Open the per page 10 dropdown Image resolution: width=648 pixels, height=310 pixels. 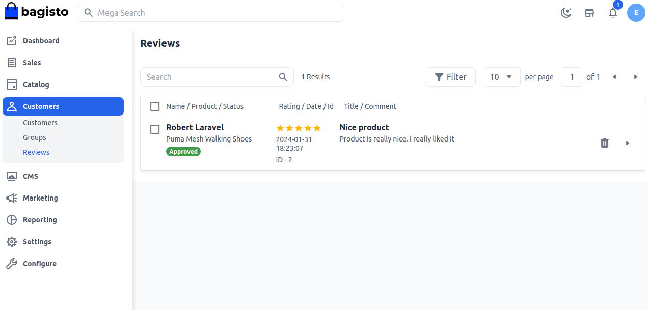pos(502,77)
